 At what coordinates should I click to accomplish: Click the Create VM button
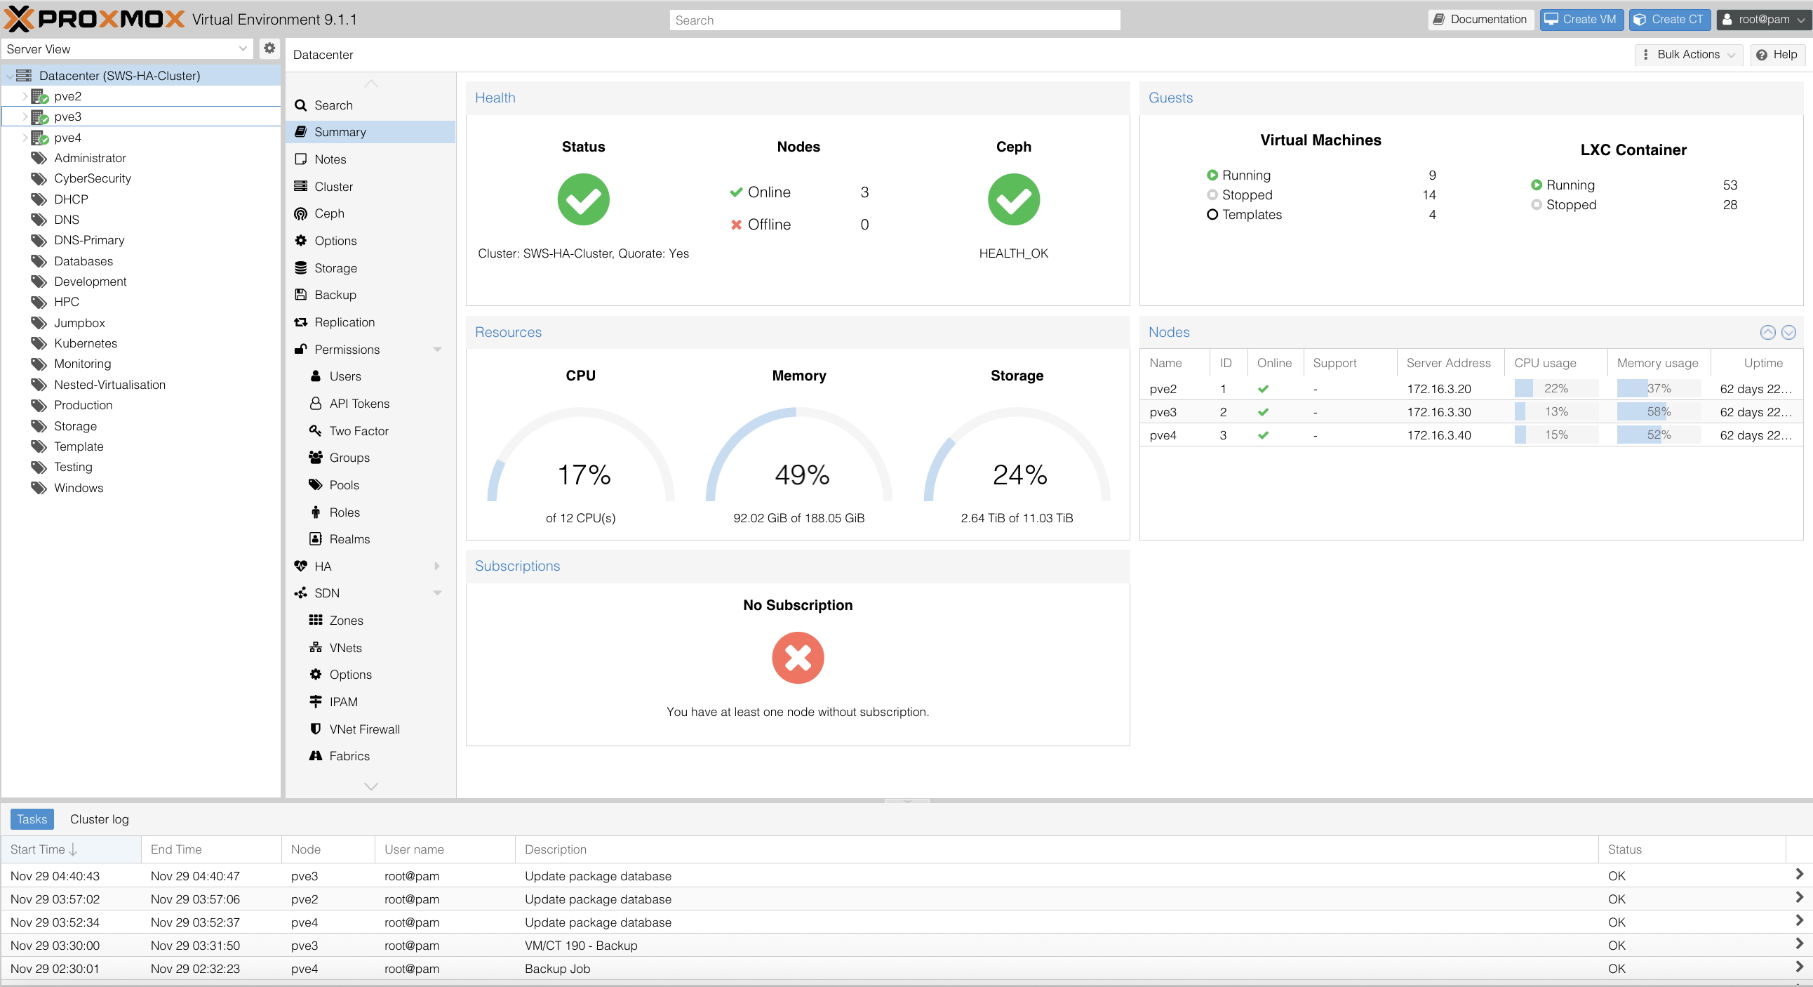point(1581,20)
